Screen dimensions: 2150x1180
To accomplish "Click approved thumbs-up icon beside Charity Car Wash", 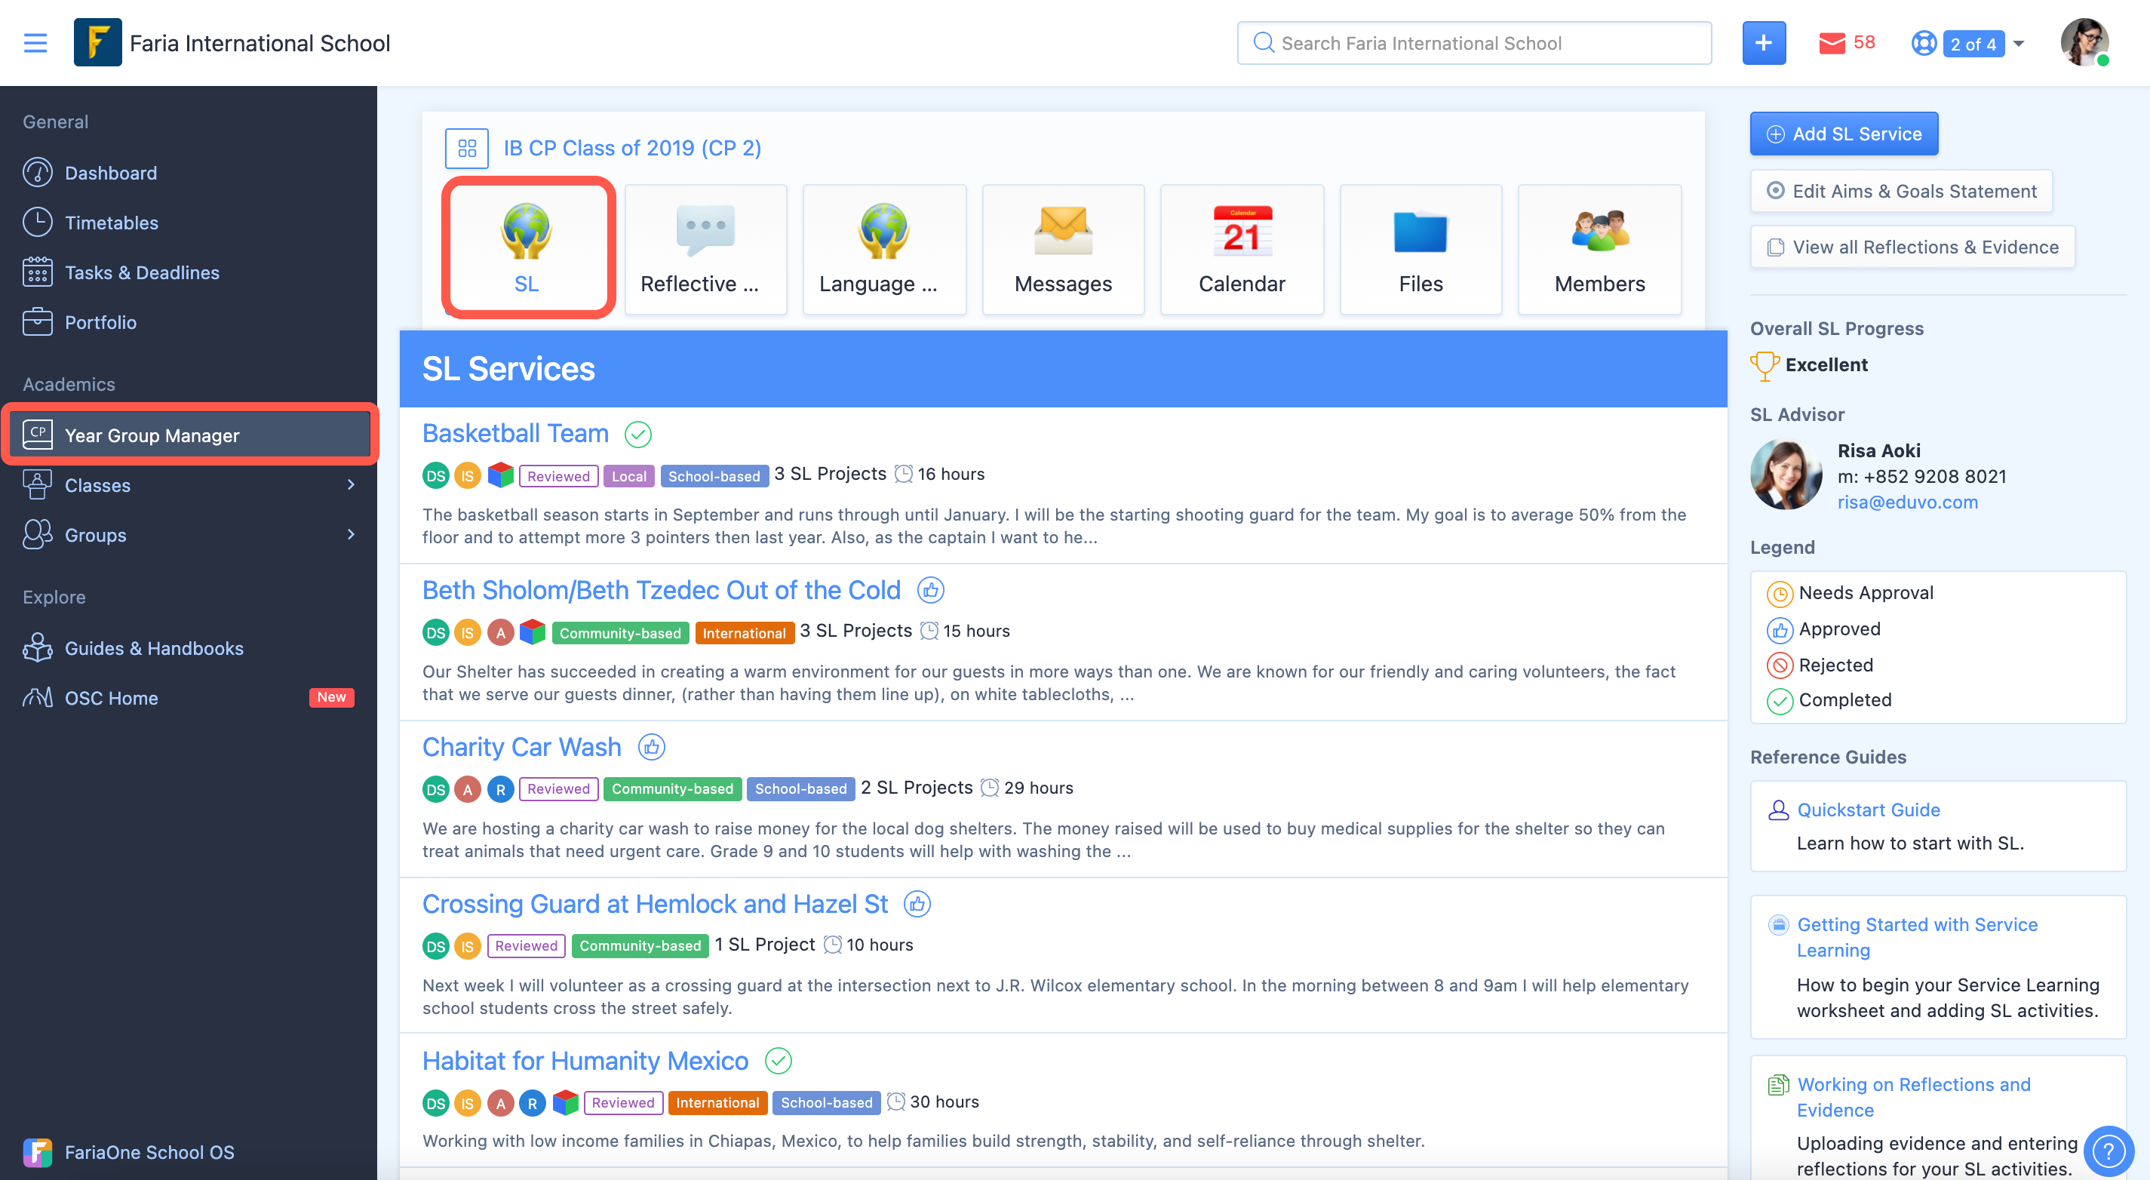I will click(651, 747).
